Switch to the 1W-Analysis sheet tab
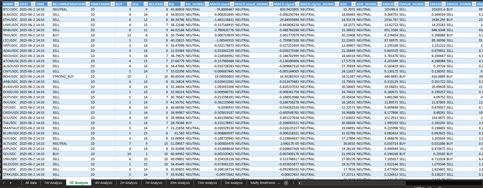483x188 pixels. click(53, 183)
